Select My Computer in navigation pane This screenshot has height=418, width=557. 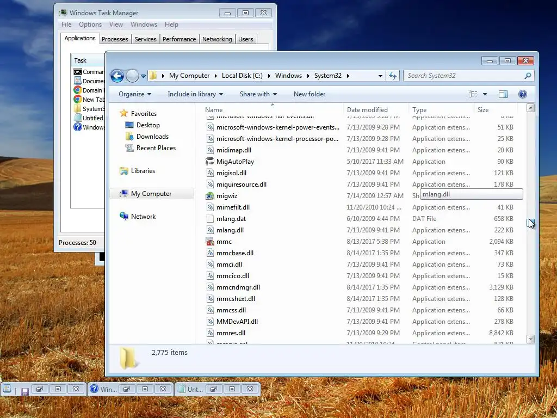151,194
